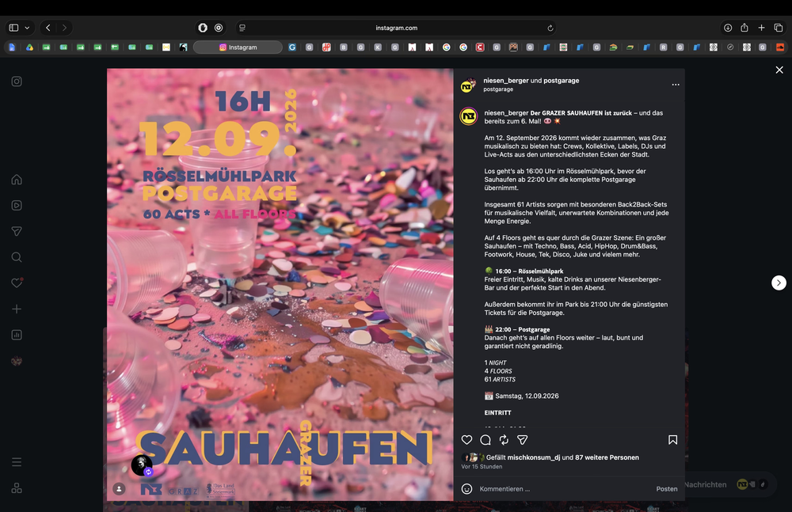Click the shield extension icon in toolbar
This screenshot has height=512, width=792.
pyautogui.click(x=203, y=28)
